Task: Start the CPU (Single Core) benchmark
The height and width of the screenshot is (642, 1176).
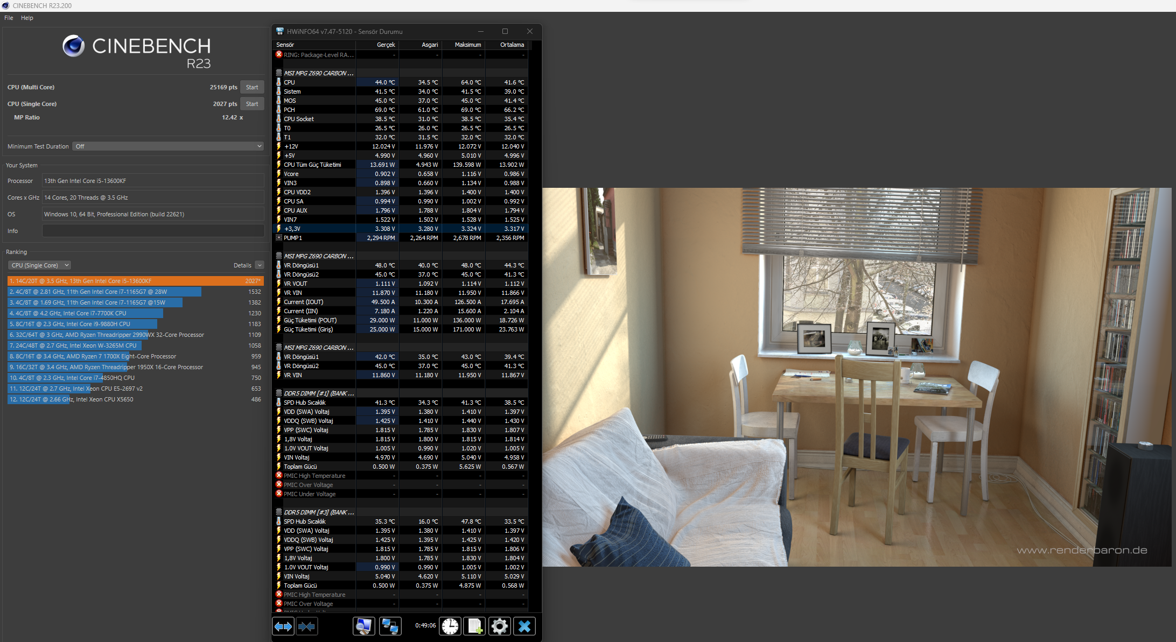Action: pos(252,104)
